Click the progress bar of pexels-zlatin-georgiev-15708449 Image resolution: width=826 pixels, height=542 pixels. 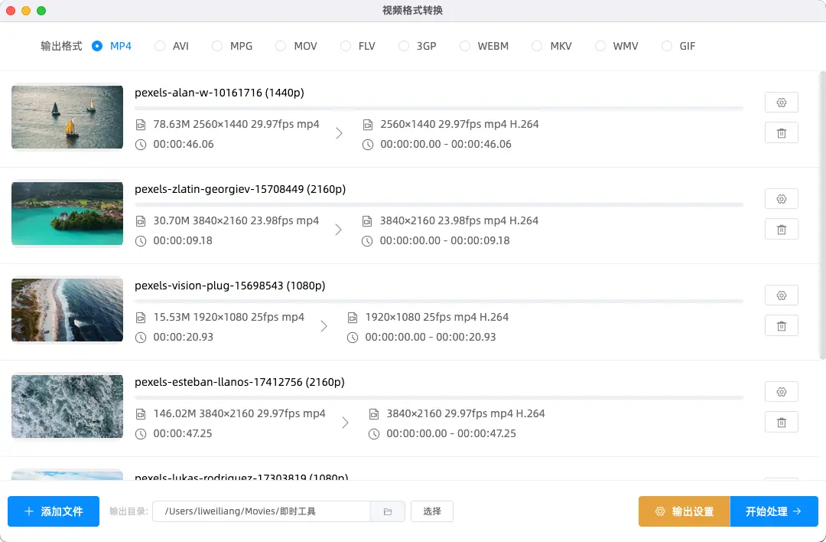click(439, 204)
